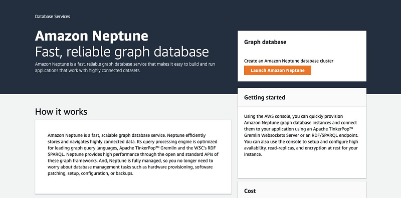The width and height of the screenshot is (401, 198).
Task: Select the Getting started panel heading
Action: click(265, 97)
